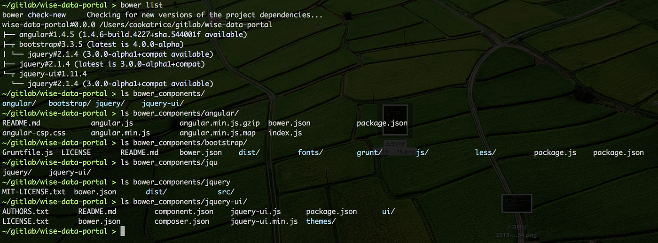This screenshot has width=658, height=243.
Task: Click the 'ls bower_components/angular/' command
Action: (180, 114)
